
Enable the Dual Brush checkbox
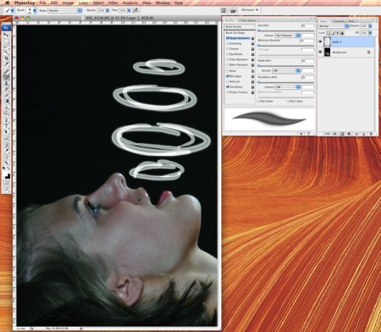tap(228, 54)
